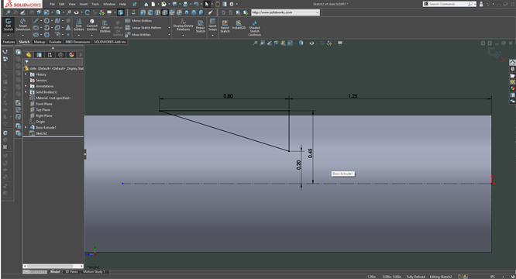Click the Offset Entities tool
516x279 pixels.
coord(105,26)
